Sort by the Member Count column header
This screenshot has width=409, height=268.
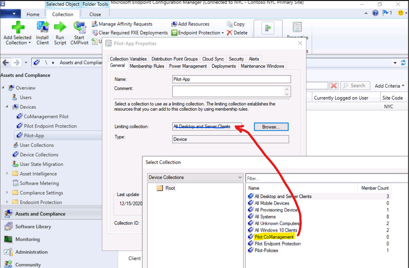coord(375,188)
